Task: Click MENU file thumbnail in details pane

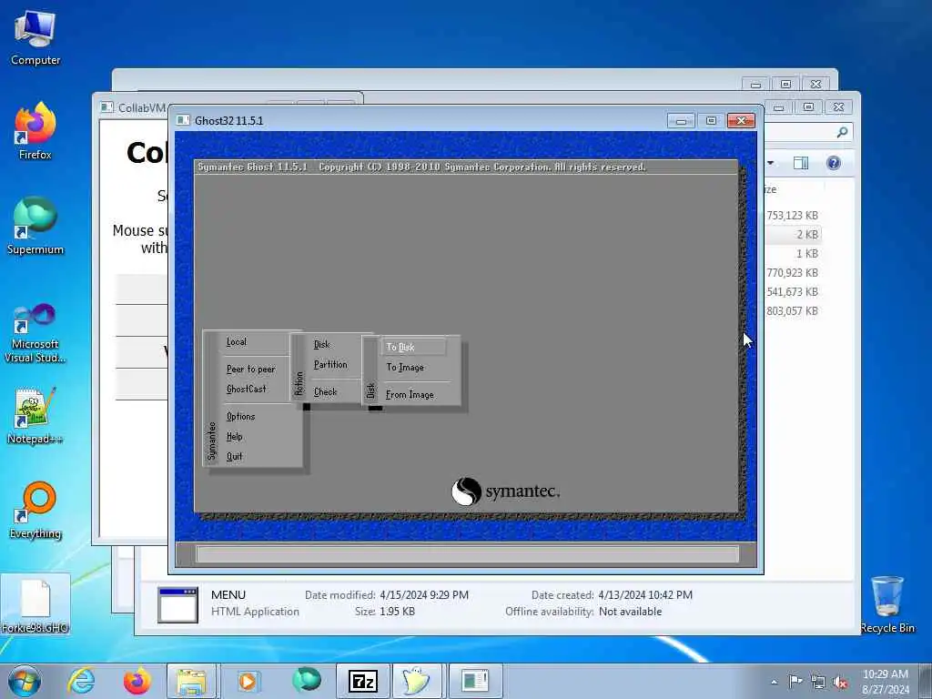Action: point(177,604)
